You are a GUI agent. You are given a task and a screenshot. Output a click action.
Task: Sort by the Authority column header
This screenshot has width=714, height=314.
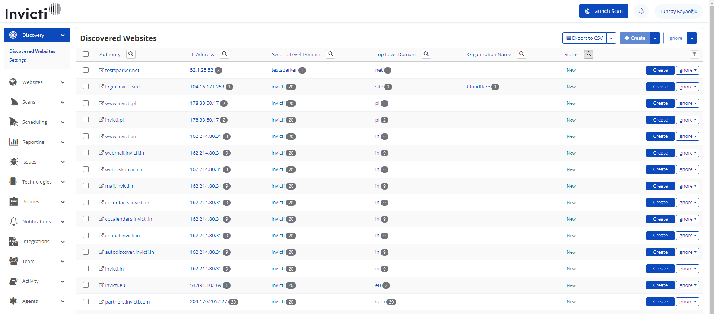(x=110, y=54)
